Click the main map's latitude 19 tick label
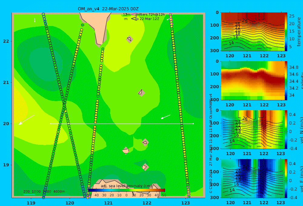The width and height of the screenshot is (303, 206). click(x=6, y=165)
